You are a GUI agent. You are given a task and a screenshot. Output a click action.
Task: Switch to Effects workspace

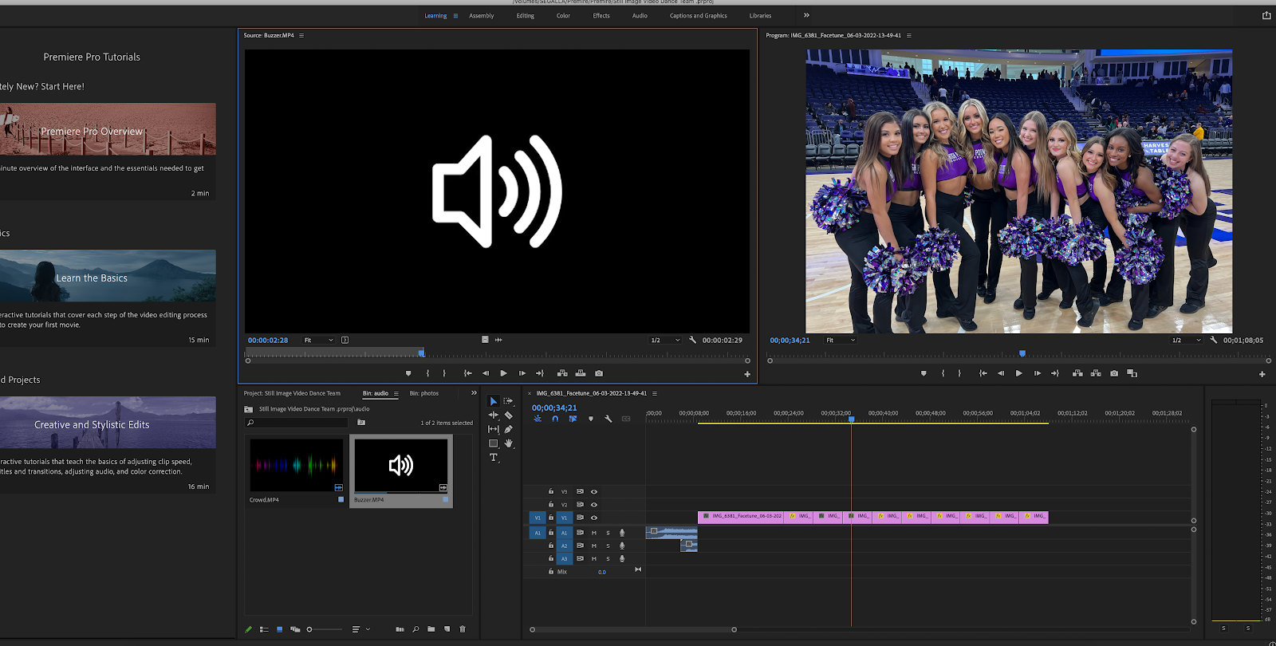coord(601,16)
